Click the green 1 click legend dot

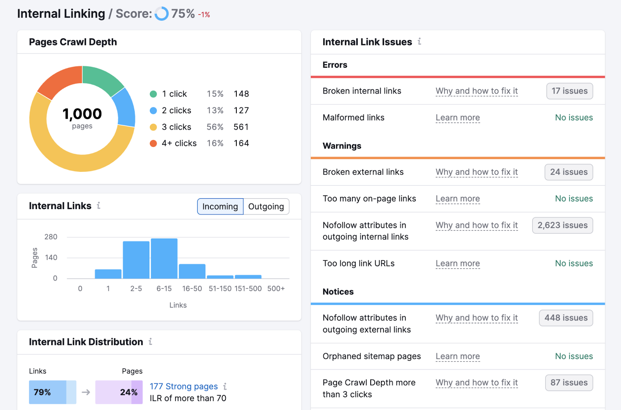[153, 94]
